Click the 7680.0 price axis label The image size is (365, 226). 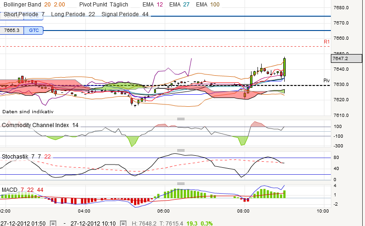tap(341, 8)
